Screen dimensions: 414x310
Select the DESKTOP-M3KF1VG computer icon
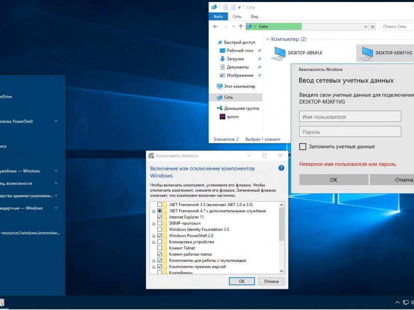pos(366,54)
